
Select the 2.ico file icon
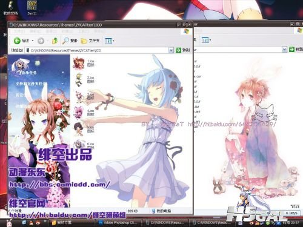pos(79,80)
